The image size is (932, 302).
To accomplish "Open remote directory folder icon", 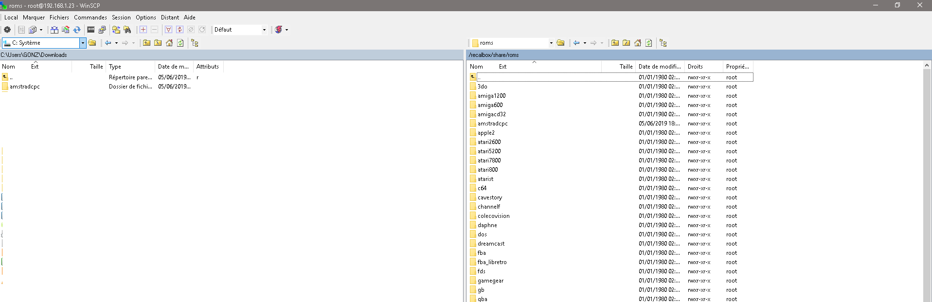I will point(560,43).
